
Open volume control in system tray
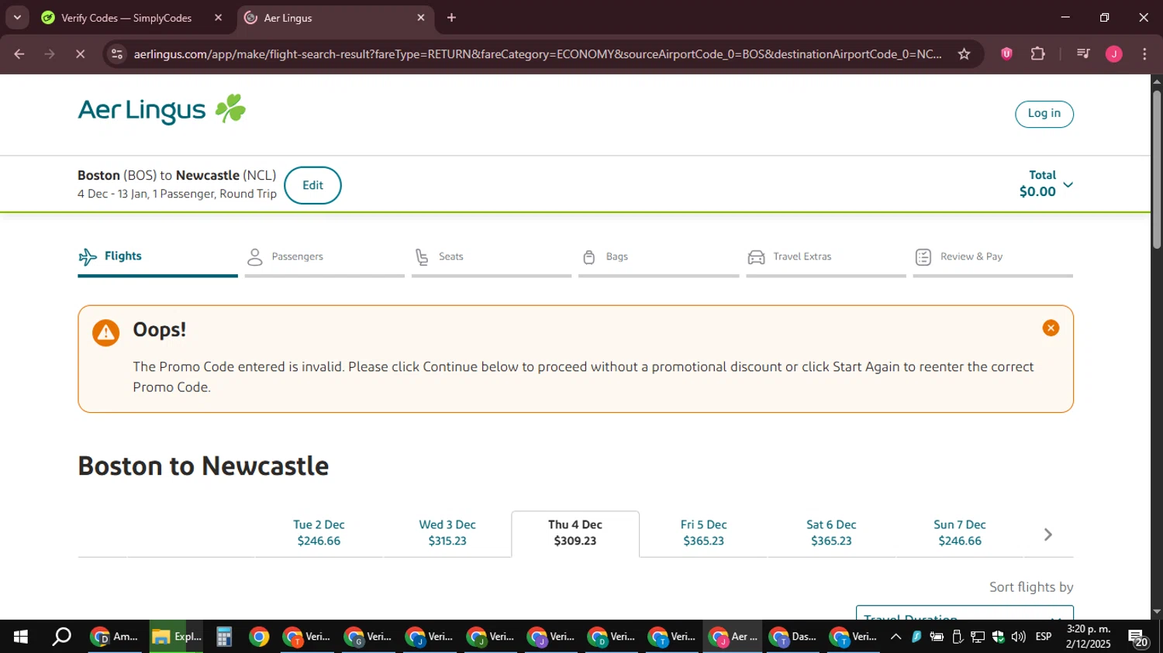tap(1019, 637)
